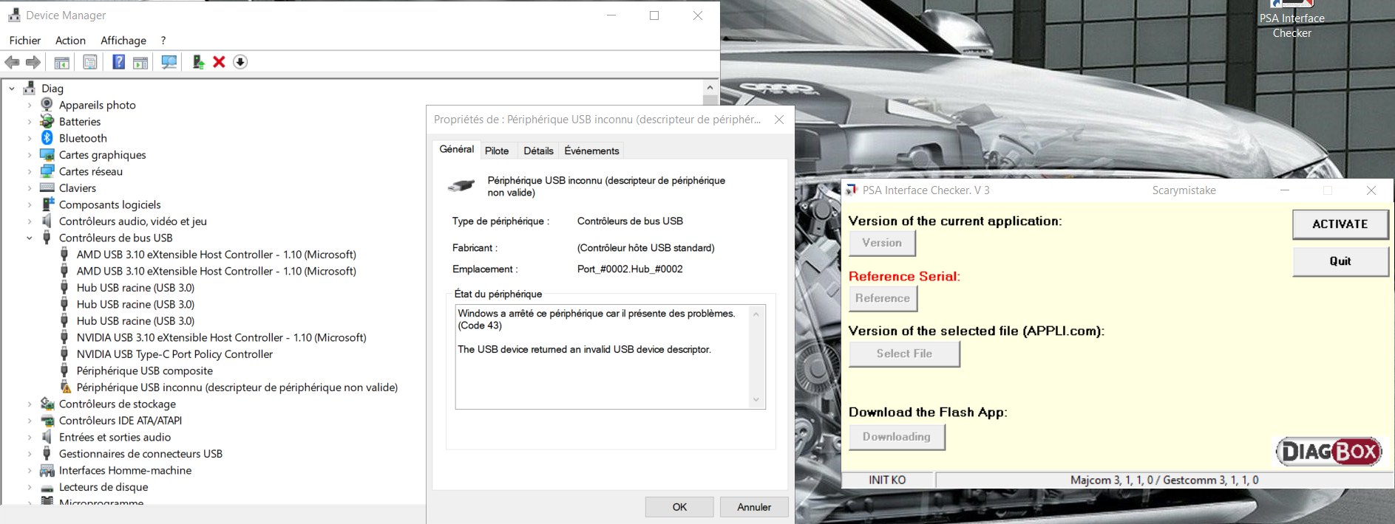Click the Select File button
The image size is (1395, 524).
(x=904, y=354)
